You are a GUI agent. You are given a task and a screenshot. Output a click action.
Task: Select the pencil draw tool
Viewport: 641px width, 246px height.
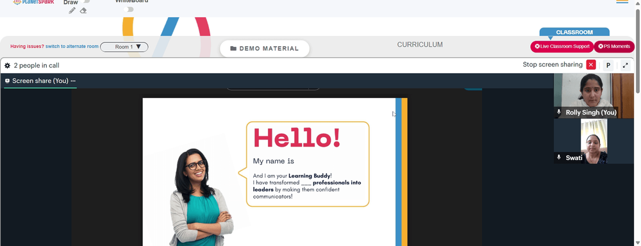pos(72,11)
